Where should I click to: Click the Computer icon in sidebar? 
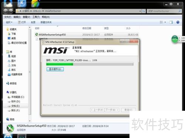click(8, 92)
